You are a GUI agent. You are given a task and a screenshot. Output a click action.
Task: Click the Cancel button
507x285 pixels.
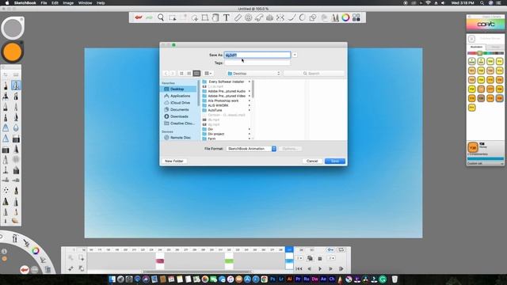click(312, 161)
